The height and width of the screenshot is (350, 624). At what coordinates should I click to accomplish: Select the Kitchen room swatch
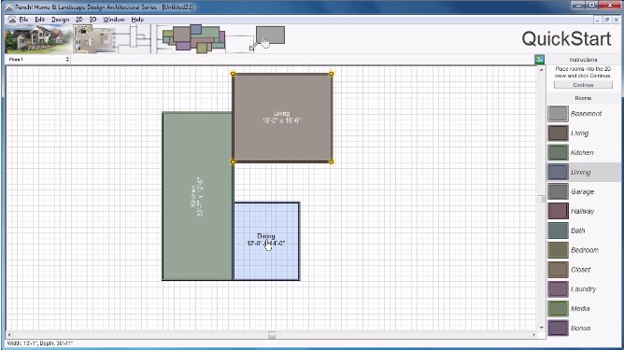[558, 153]
